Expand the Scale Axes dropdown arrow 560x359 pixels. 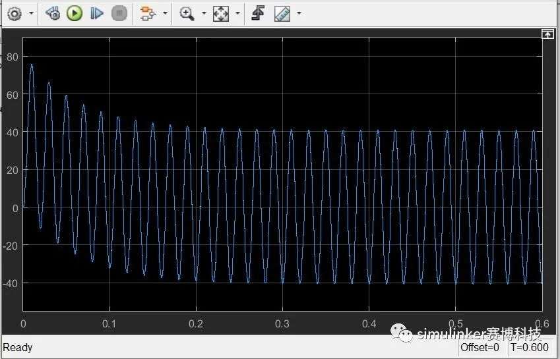(x=238, y=14)
